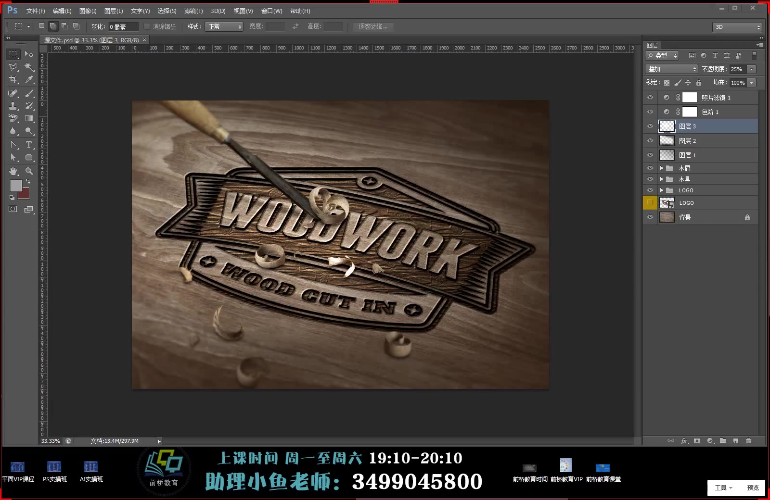Hide the 木具 group
This screenshot has width=770, height=500.
point(650,179)
